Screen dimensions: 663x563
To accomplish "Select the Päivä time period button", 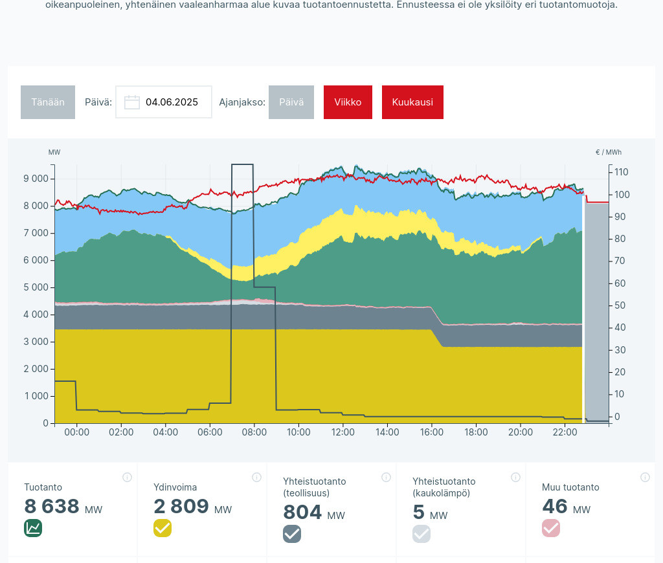I will click(291, 102).
